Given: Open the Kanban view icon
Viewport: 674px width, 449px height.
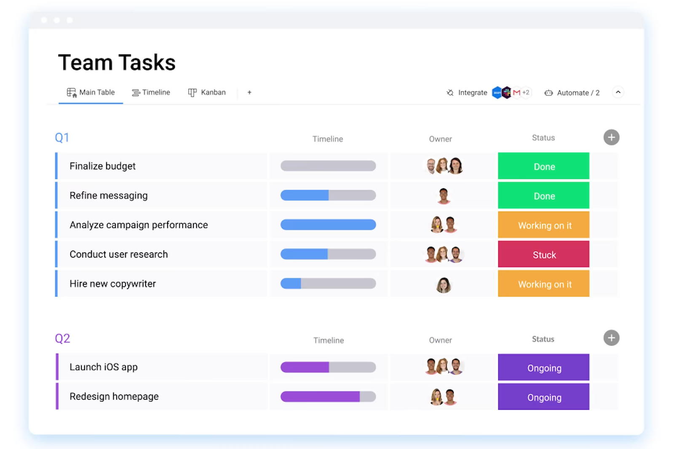Looking at the screenshot, I should (193, 92).
